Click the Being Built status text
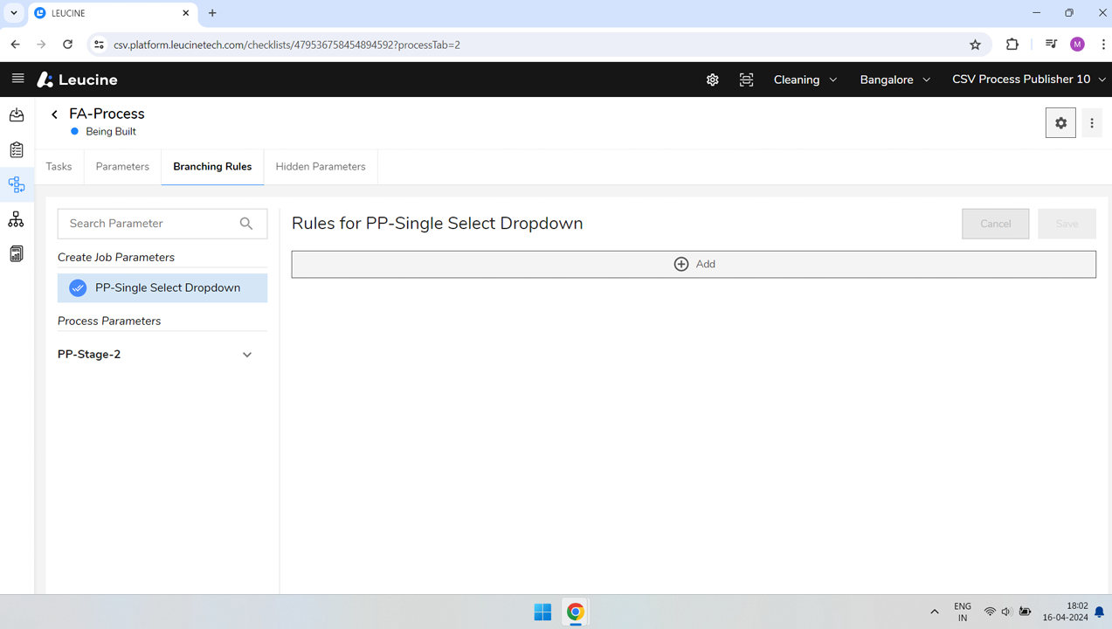Screen dimensions: 1112x629 coord(111,132)
